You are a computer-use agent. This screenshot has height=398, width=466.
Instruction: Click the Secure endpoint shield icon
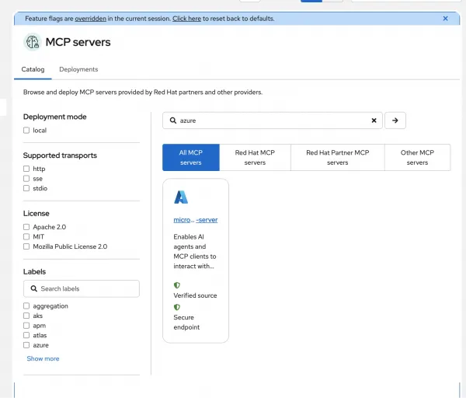[x=177, y=307]
